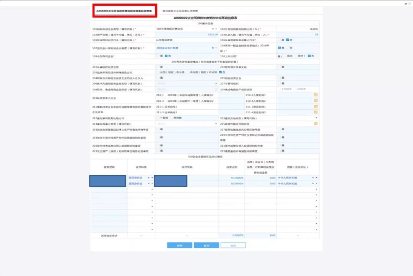Viewport: 413px width, 276px height.
Task: Open calendar for 210-4 入库时间2
Action: pyautogui.click(x=316, y=101)
